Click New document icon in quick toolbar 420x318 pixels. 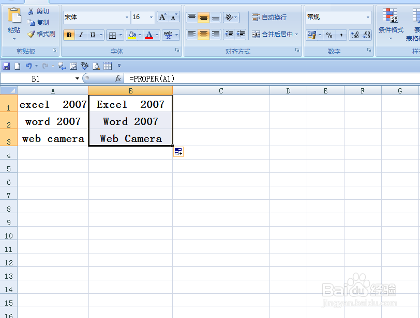[x=18, y=66]
